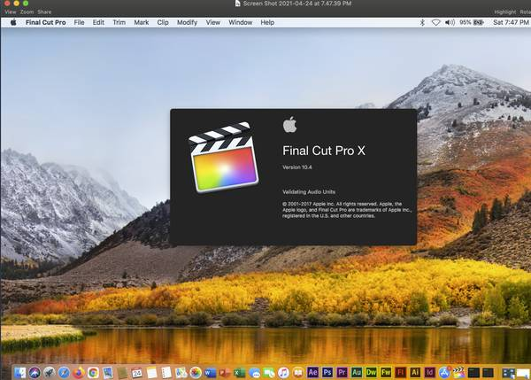The height and width of the screenshot is (380, 531).
Task: Click the 95% battery indicator
Action: coord(472,22)
